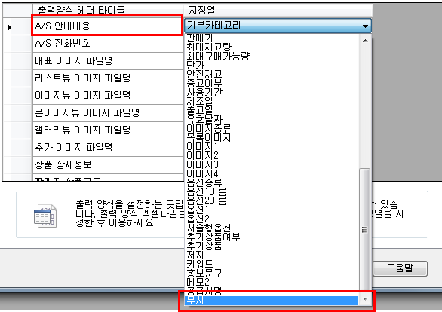Screen dimensions: 442x312
Task: Click the 상품 상세정보 row
Action: coord(108,165)
